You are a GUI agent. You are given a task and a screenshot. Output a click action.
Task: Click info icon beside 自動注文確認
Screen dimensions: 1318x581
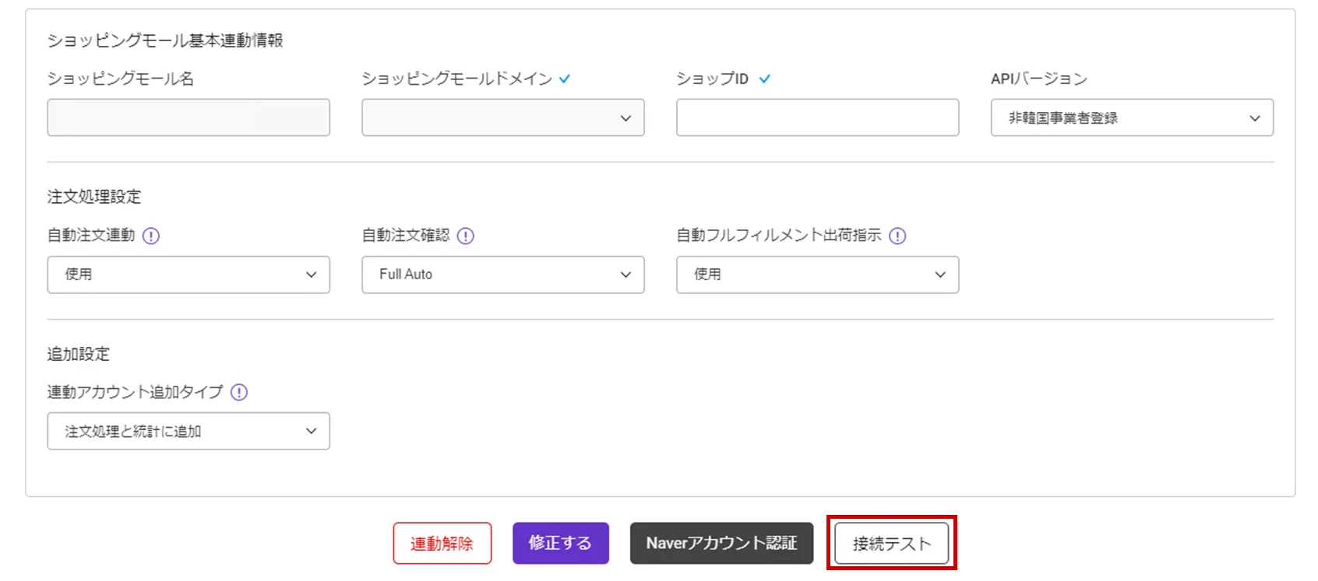pos(466,236)
